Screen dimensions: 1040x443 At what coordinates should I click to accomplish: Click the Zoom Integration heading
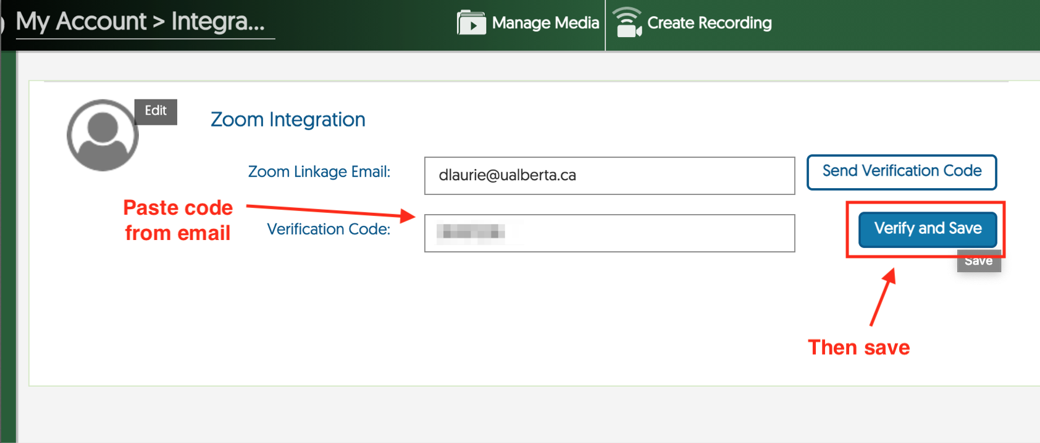click(x=288, y=119)
